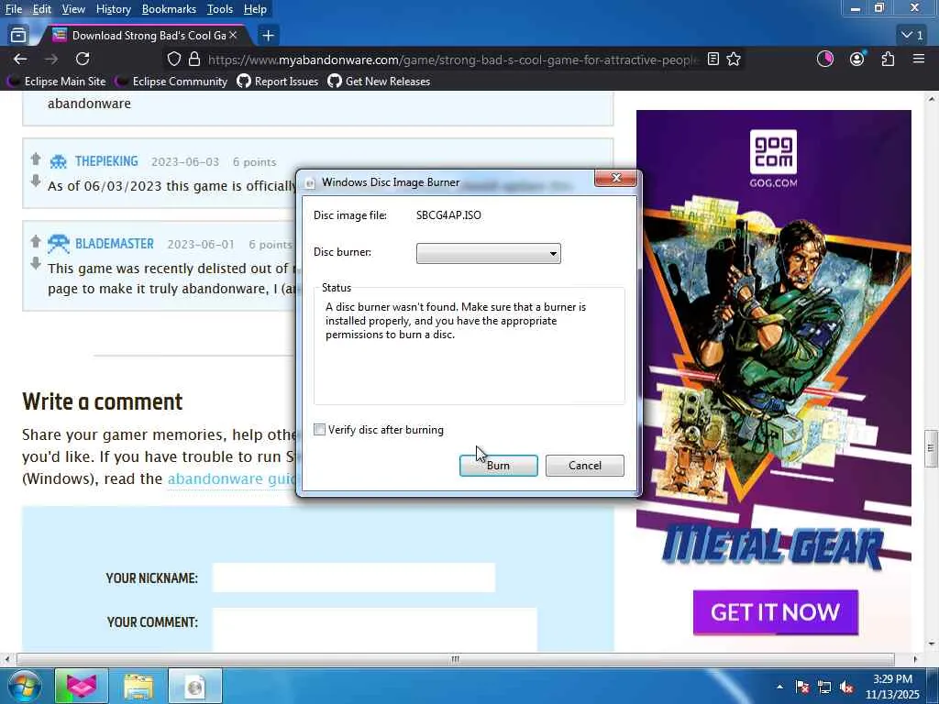Image resolution: width=939 pixels, height=704 pixels.
Task: Click GET IT NOW in the GOG ad
Action: (x=776, y=611)
